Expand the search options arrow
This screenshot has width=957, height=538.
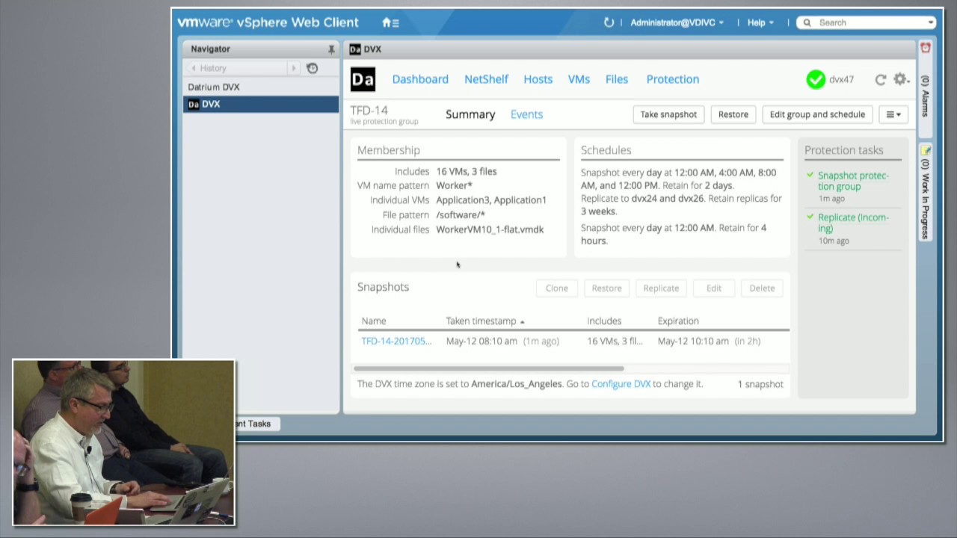pos(931,22)
